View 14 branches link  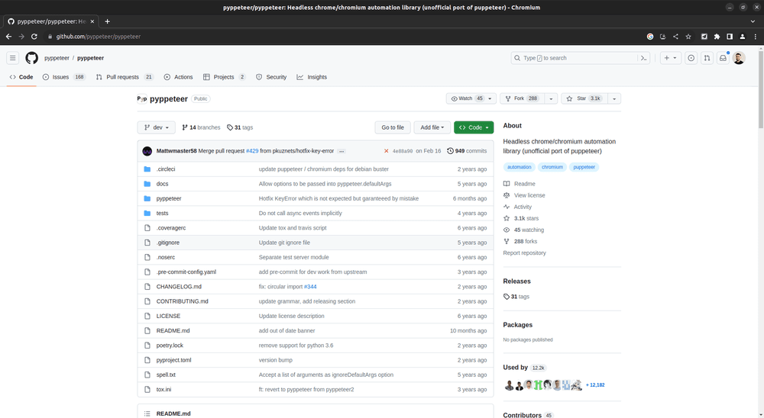(x=201, y=127)
